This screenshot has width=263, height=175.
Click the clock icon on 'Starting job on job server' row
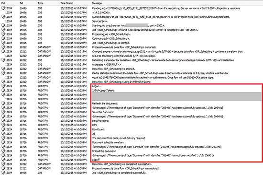(3, 25)
